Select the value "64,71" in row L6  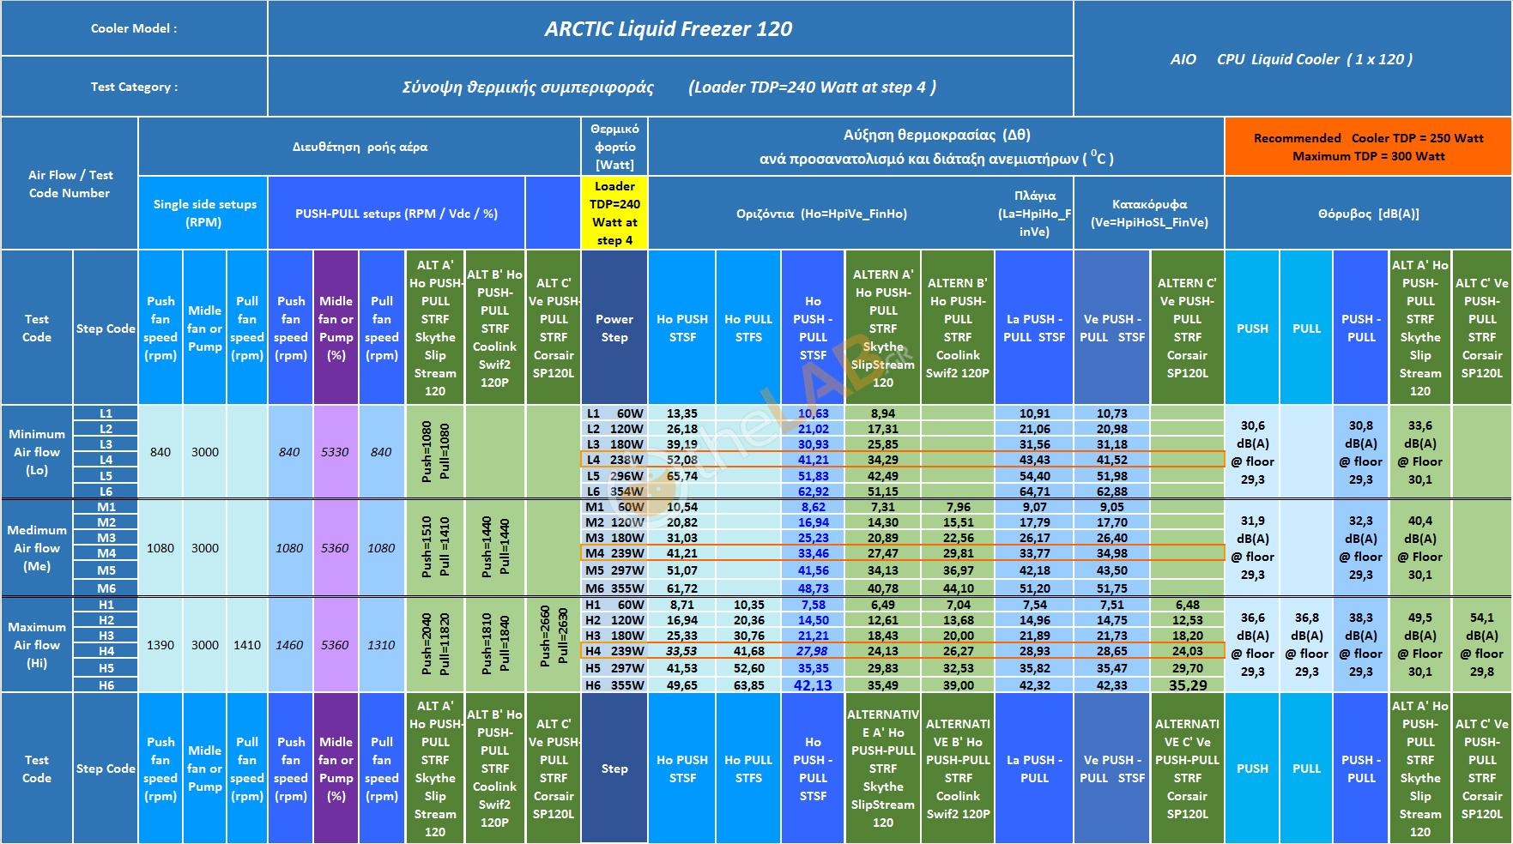1034,491
